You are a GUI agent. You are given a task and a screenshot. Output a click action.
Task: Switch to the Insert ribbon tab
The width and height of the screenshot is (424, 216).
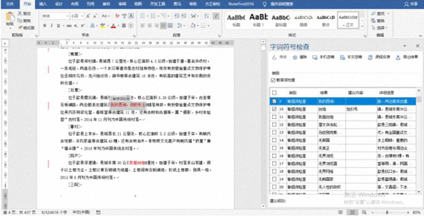43,4
